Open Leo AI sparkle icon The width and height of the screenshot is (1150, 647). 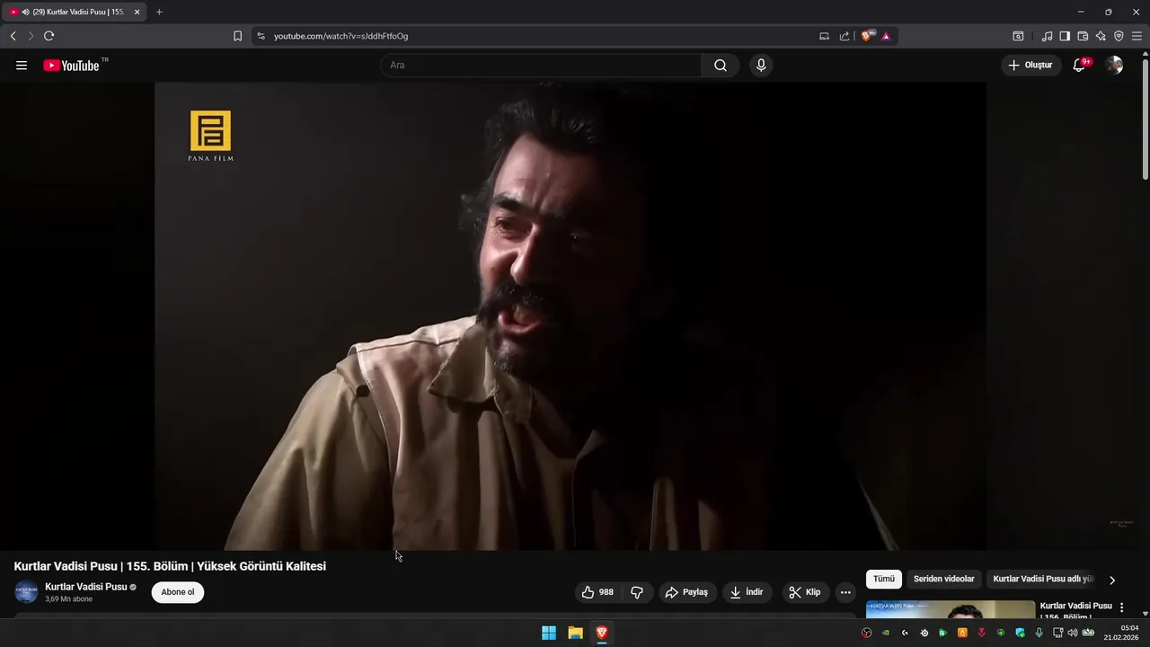click(1101, 36)
